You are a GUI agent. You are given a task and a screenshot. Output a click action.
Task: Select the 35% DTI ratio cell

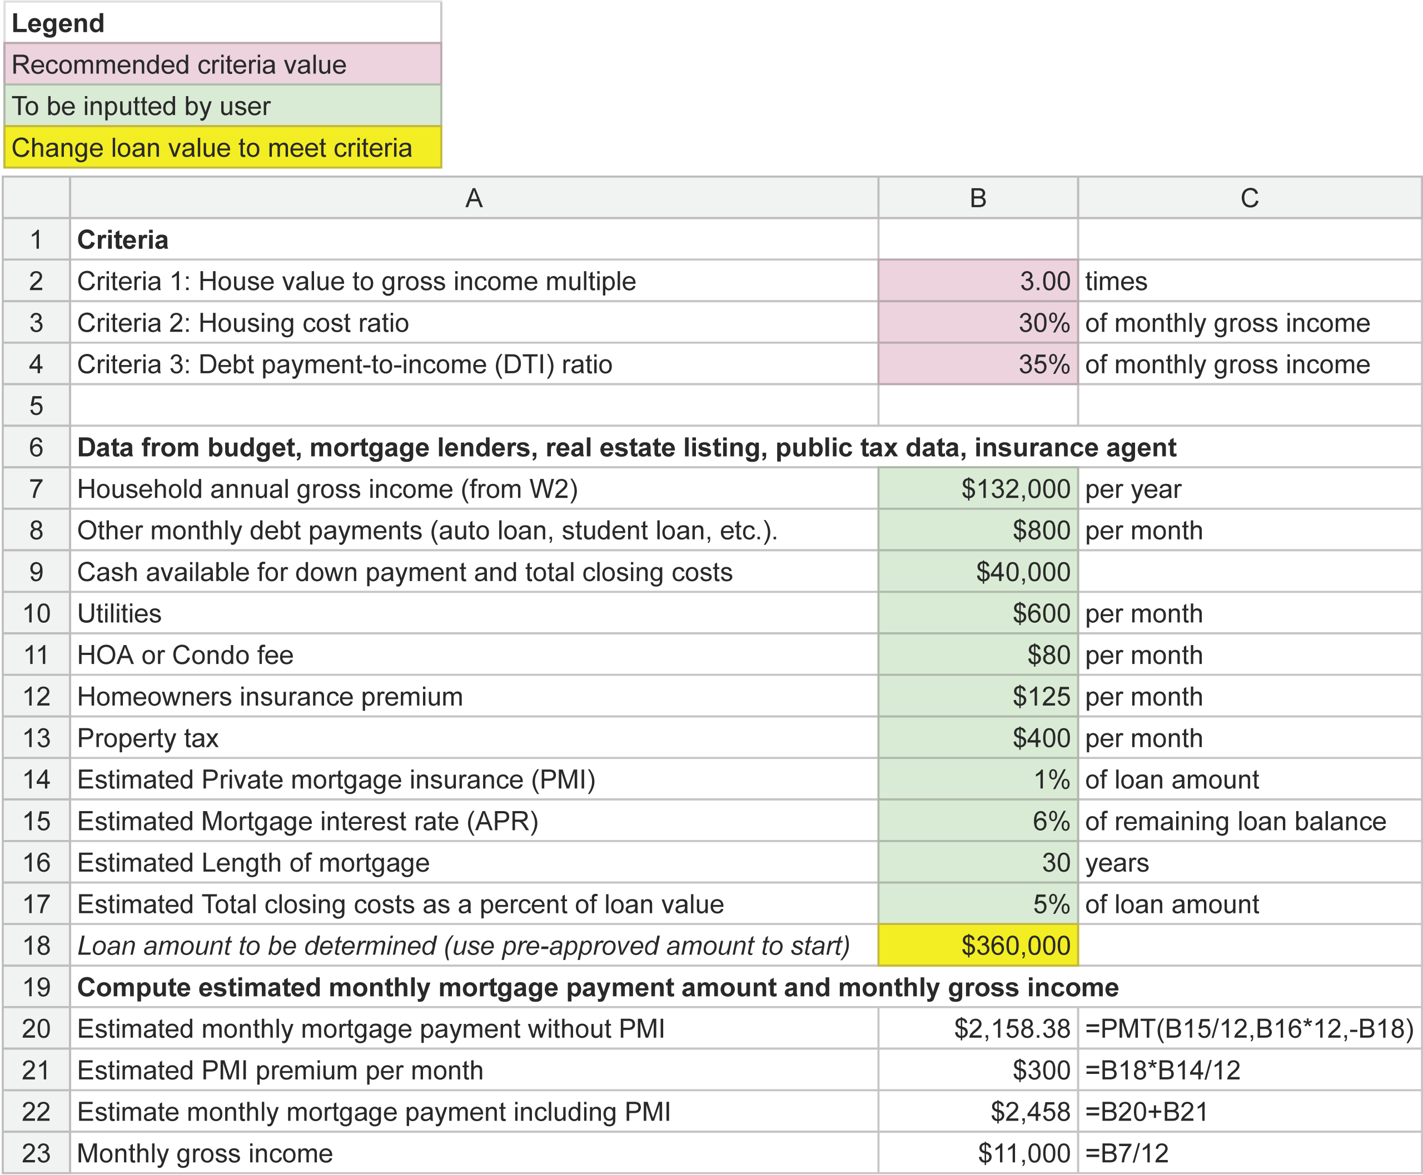(x=977, y=364)
